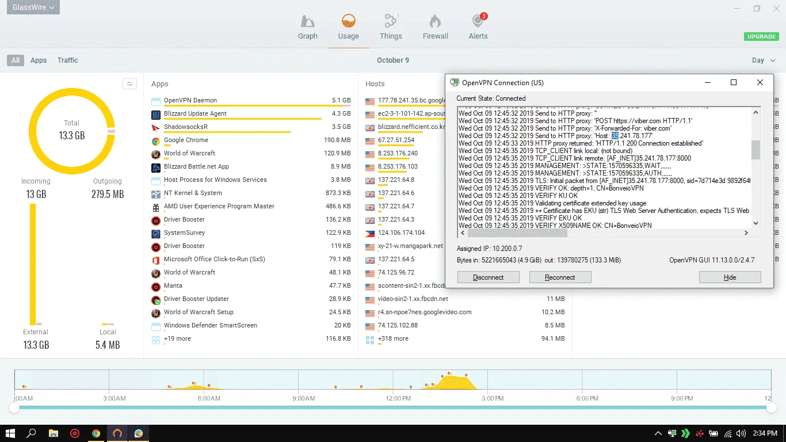Click the OpenVPN tray icon with lock
This screenshot has width=786, height=442.
pyautogui.click(x=671, y=433)
